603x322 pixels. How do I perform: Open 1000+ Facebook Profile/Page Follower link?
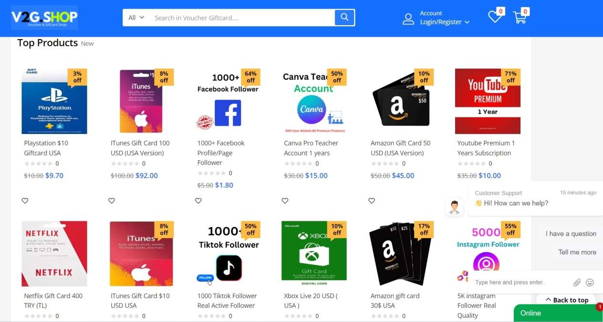pyautogui.click(x=221, y=153)
